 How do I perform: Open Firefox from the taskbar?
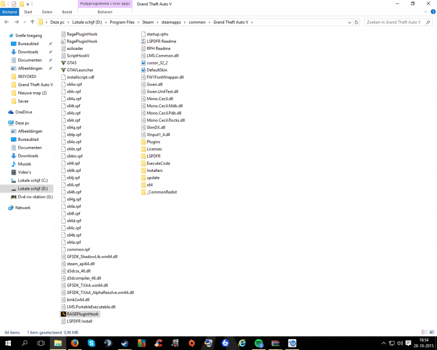[x=74, y=343]
